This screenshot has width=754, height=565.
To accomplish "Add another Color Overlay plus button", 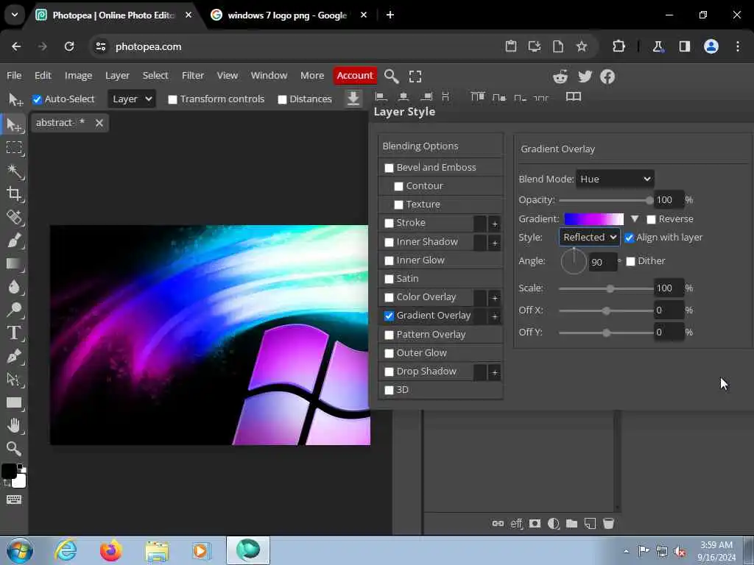I will tap(494, 298).
